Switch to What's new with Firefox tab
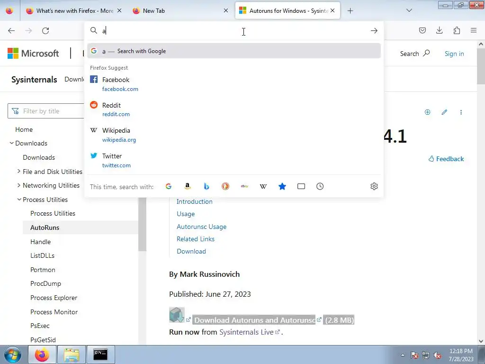This screenshot has height=364, width=485. point(74,11)
